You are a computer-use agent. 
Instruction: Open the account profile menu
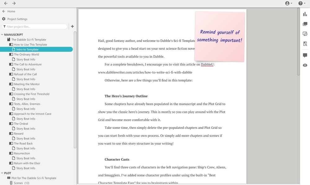(x=288, y=3)
